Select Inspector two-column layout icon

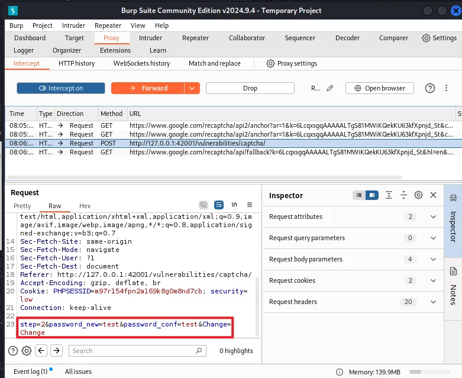(x=372, y=195)
